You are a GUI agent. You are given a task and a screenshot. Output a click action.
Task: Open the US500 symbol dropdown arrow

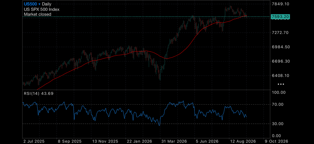coord(40,4)
